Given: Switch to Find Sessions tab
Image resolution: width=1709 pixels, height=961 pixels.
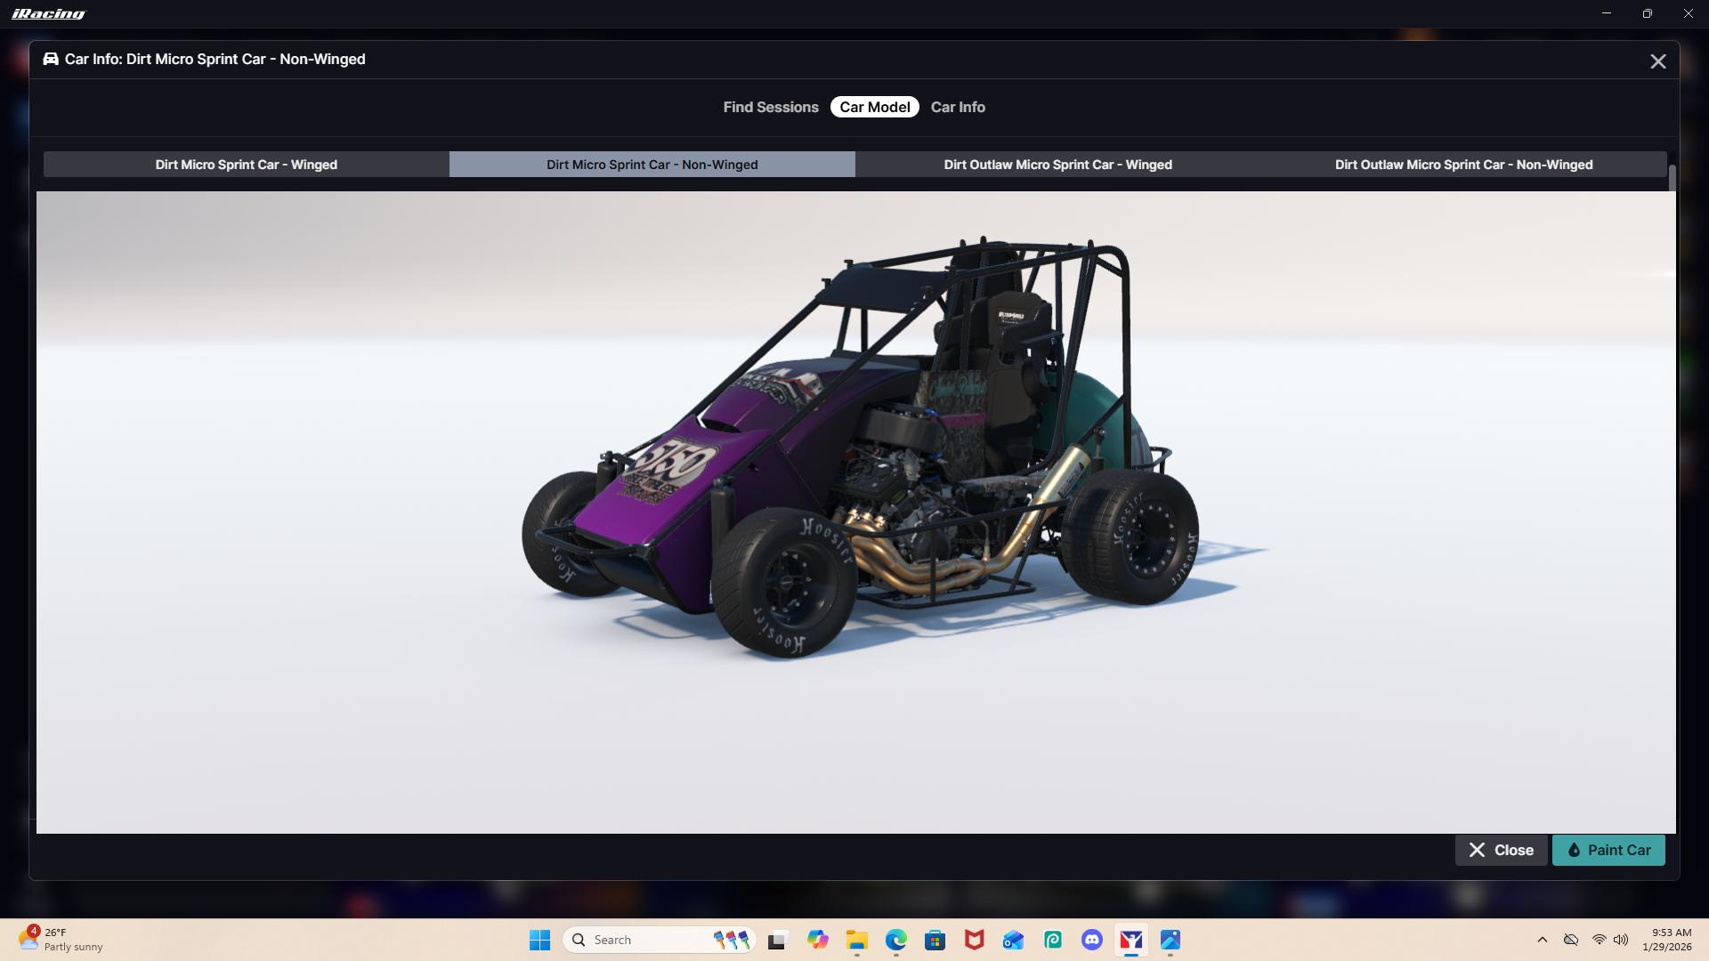Looking at the screenshot, I should coord(770,107).
